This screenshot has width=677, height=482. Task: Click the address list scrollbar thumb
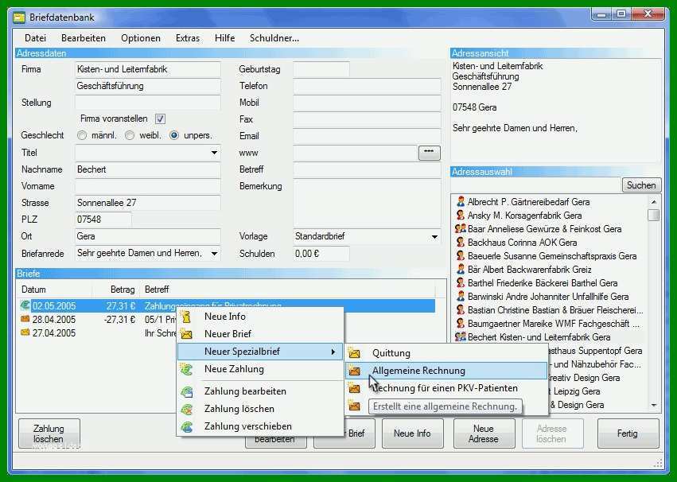coord(654,215)
